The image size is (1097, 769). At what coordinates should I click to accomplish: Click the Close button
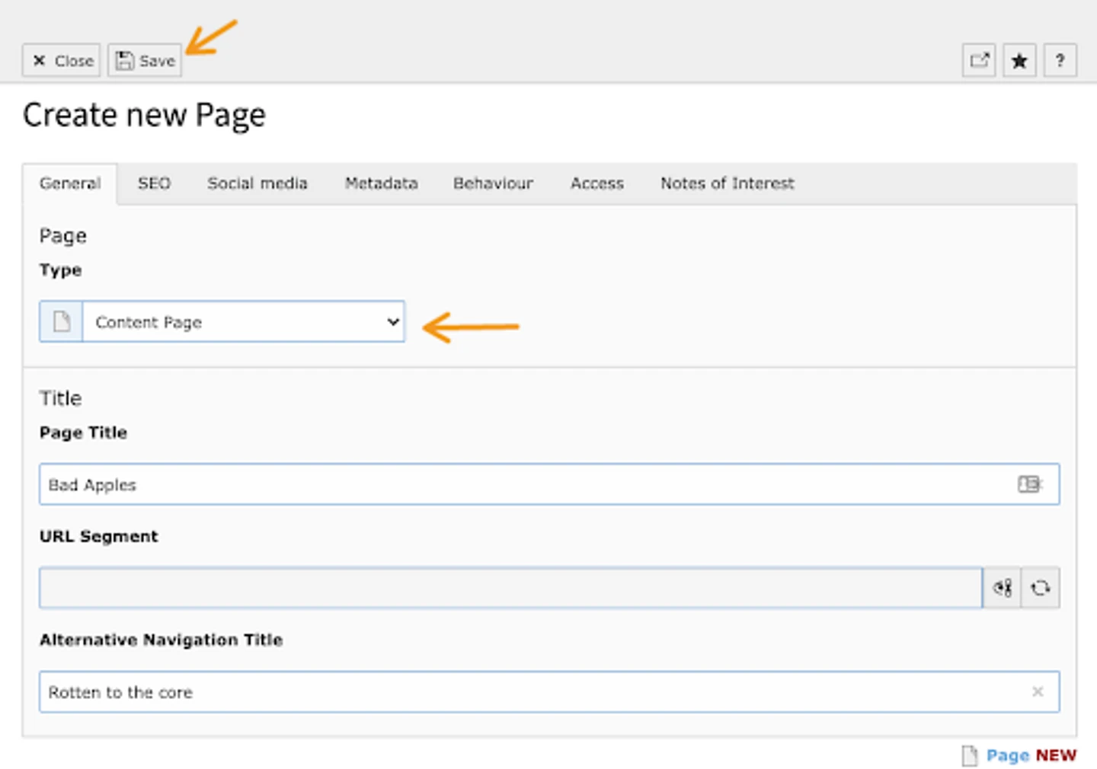[62, 61]
